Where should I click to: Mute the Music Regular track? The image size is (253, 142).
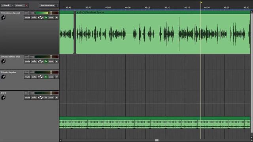pyautogui.click(x=27, y=77)
